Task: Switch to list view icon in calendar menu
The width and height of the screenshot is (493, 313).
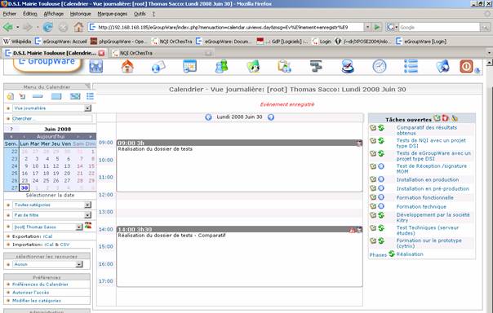Action: [91, 96]
